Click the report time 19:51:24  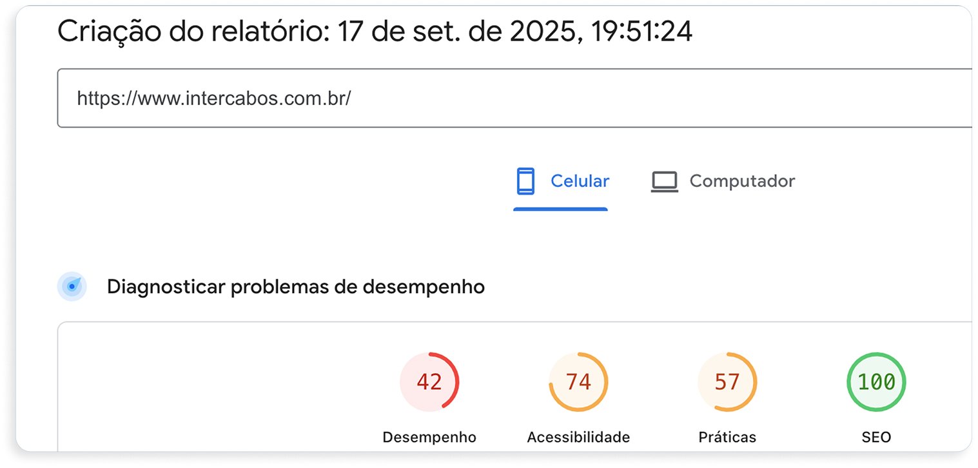(x=642, y=31)
